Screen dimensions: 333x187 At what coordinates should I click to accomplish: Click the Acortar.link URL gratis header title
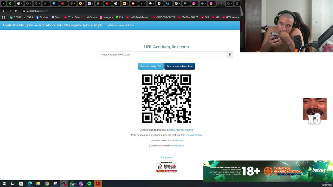tap(53, 25)
